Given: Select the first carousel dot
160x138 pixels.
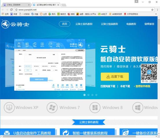Looking at the screenshot, I should click(84, 95).
